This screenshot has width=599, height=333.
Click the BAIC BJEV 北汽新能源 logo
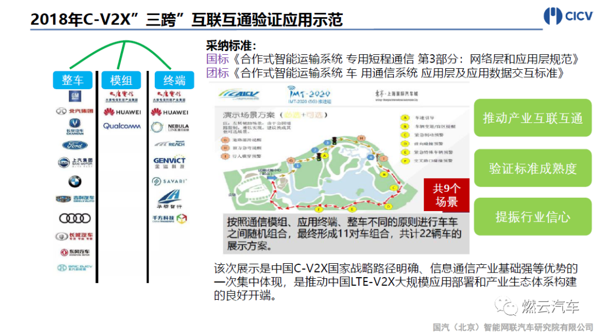[x=75, y=268]
